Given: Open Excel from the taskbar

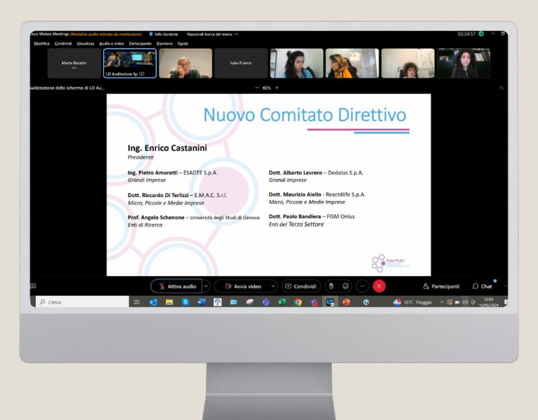Looking at the screenshot, I should pyautogui.click(x=282, y=302).
